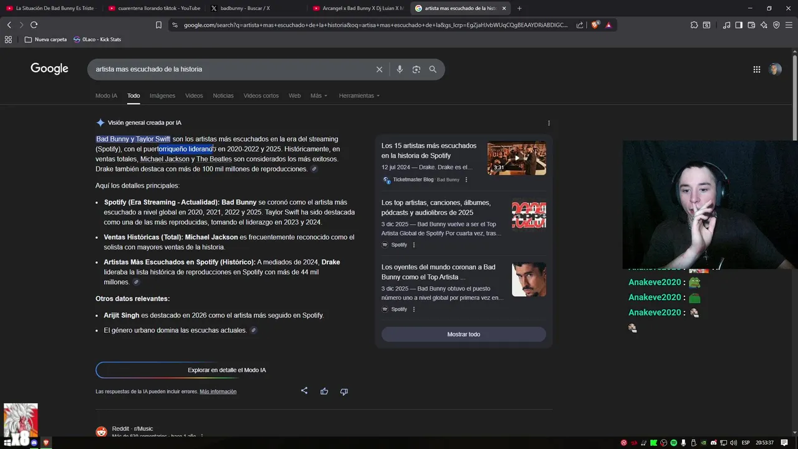Give thumbs down to AI answer
The image size is (798, 449).
tap(344, 391)
